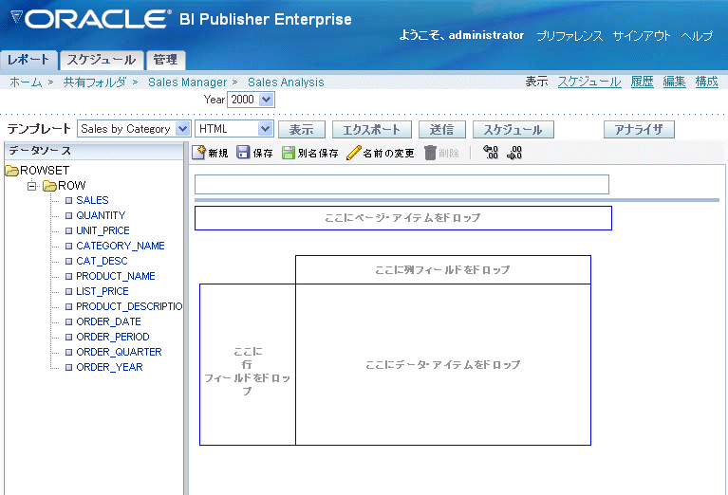
Task: Click the square icon beside SALES
Action: tap(68, 200)
